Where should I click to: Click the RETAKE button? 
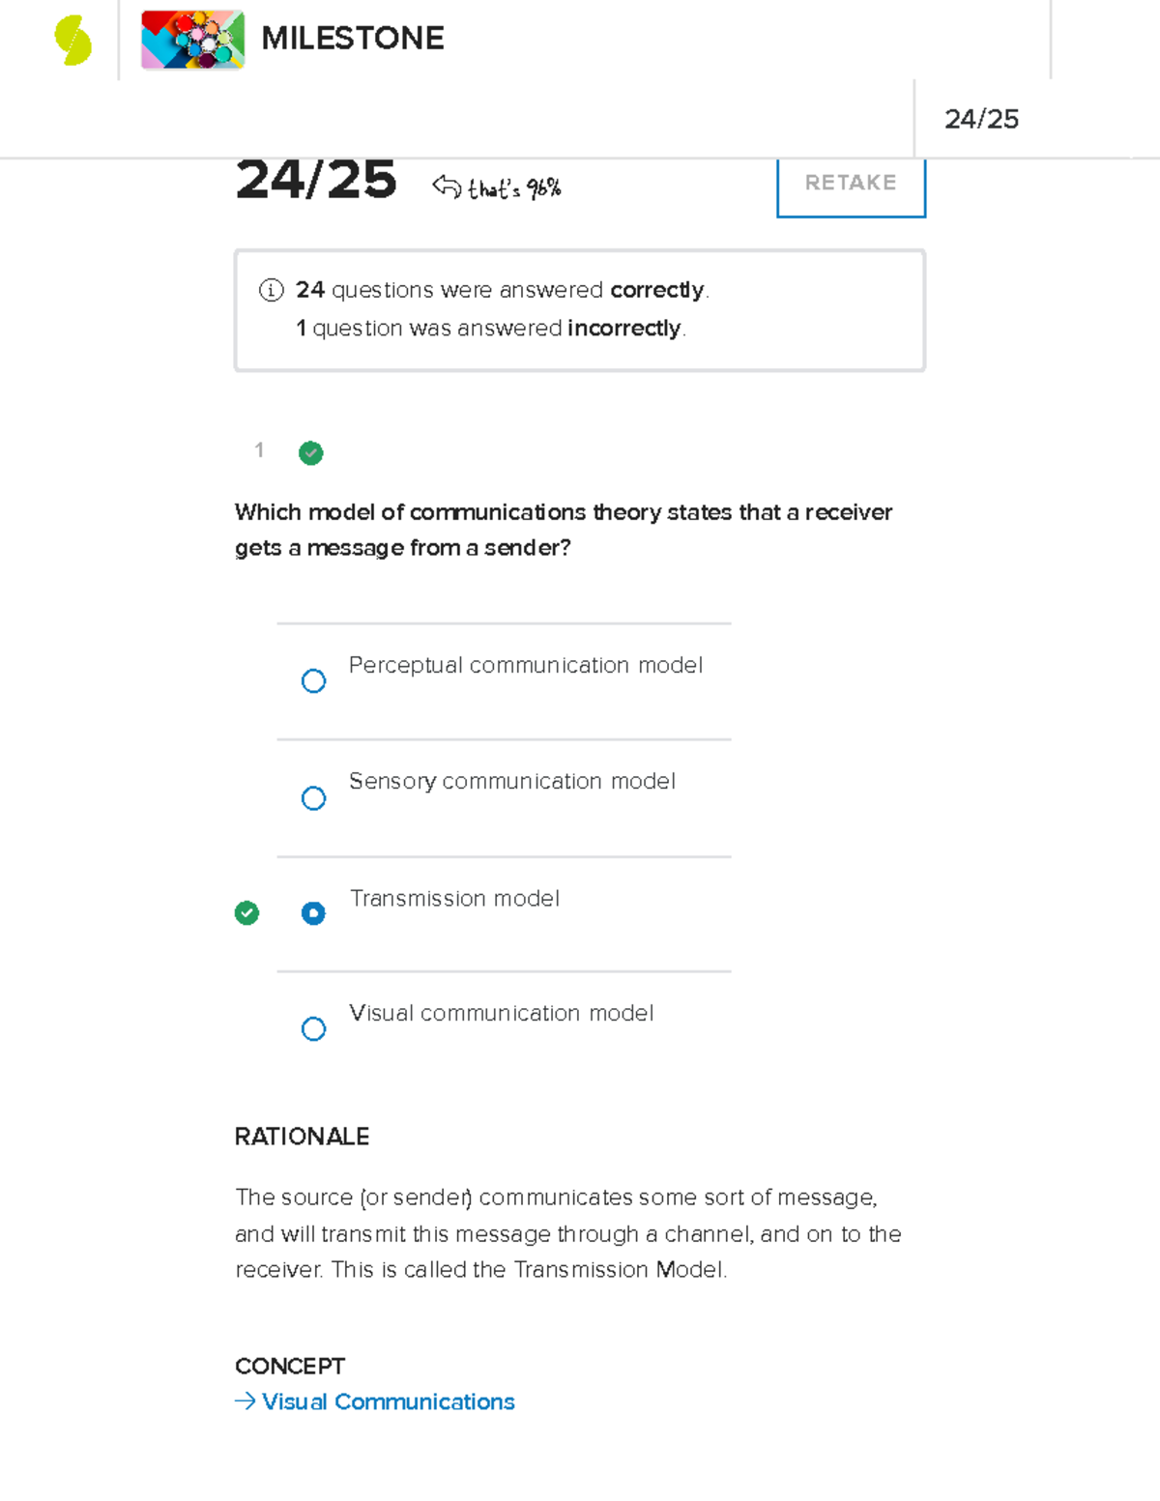[850, 184]
